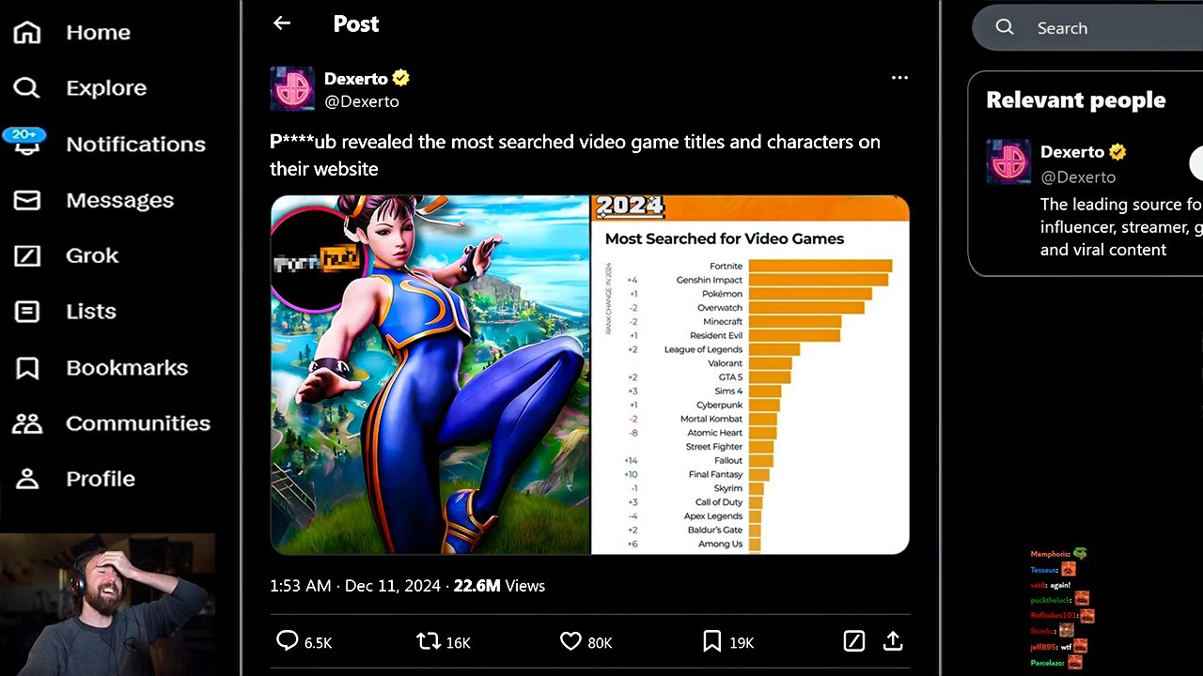Screen dimensions: 1203x676
Task: Click the Grok slash icon under the post
Action: (x=853, y=641)
